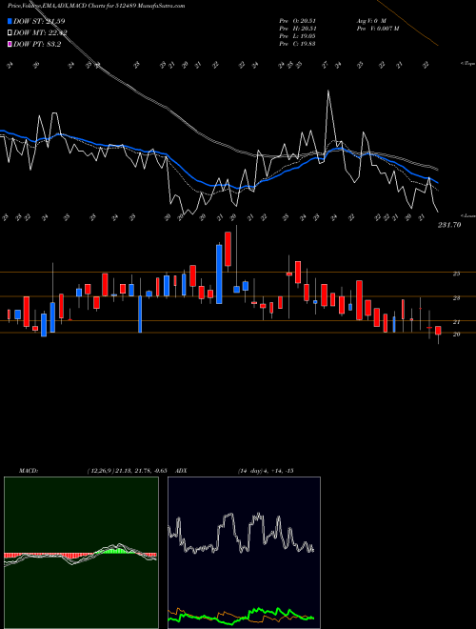This screenshot has height=629, width=476.
Task: Click the blue DOW ST legend swatch
Action: tap(10, 21)
